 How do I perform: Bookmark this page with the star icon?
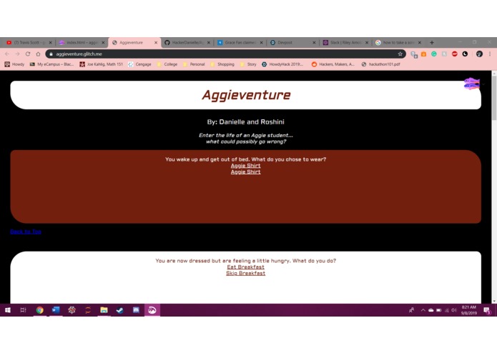pyautogui.click(x=400, y=54)
